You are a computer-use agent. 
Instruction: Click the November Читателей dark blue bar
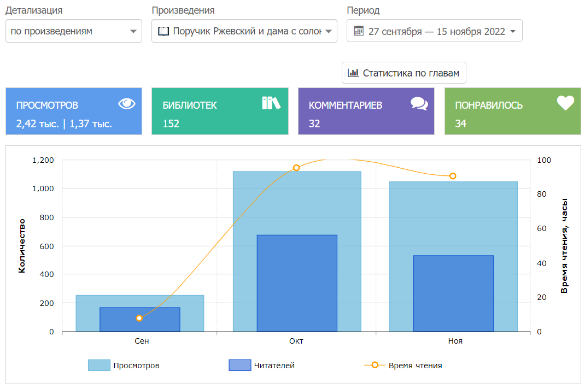pyautogui.click(x=453, y=293)
